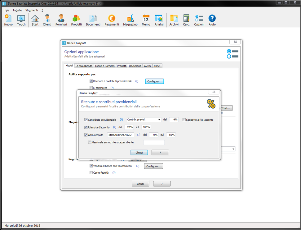The width and height of the screenshot is (301, 230).
Task: Click Chiudi in the Ritenute dialog
Action: click(139, 153)
